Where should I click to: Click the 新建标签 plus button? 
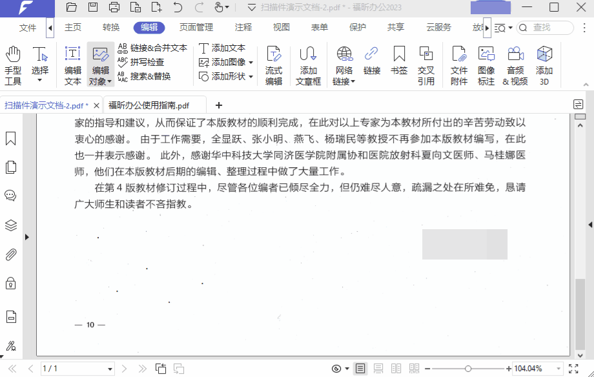218,104
